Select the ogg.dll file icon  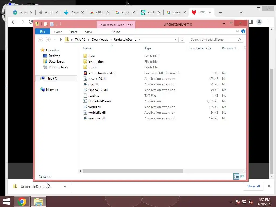click(x=85, y=84)
